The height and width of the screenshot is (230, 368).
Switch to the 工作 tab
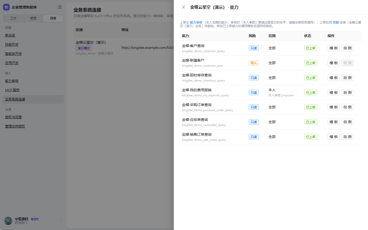(13, 18)
